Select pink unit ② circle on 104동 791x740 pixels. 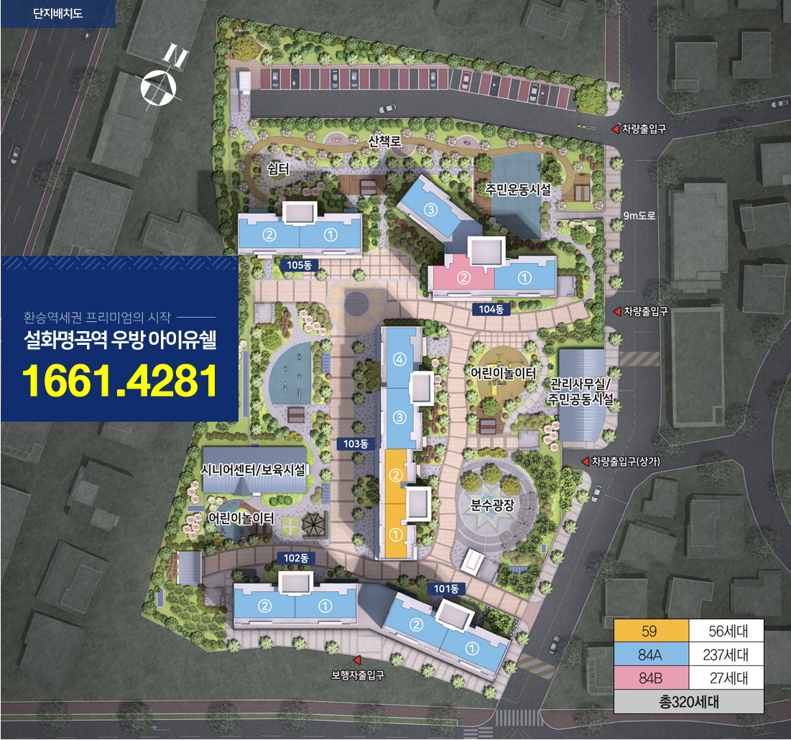pyautogui.click(x=463, y=277)
